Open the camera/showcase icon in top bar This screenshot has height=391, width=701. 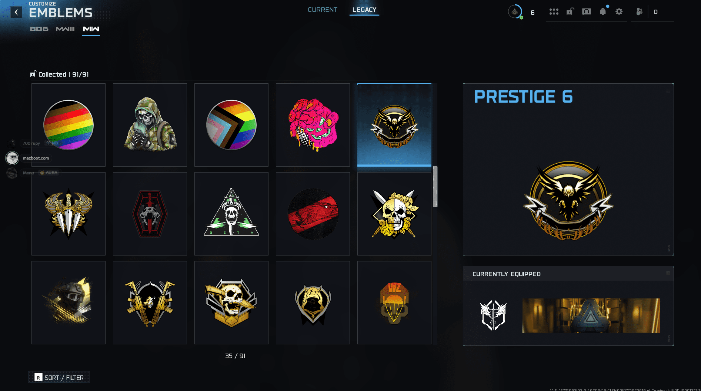coord(587,11)
